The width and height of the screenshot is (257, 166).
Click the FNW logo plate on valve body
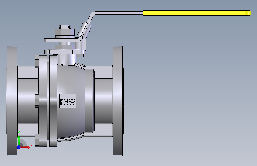pos(68,101)
